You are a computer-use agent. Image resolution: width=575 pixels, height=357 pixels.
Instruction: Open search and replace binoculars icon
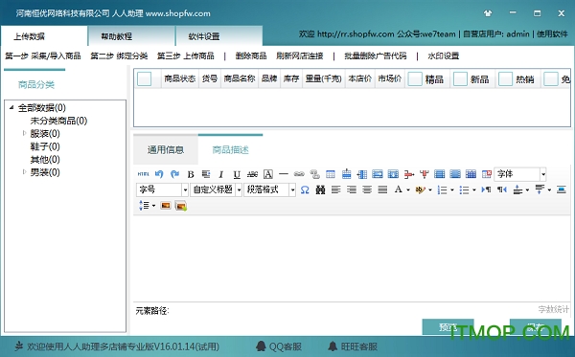pos(320,190)
